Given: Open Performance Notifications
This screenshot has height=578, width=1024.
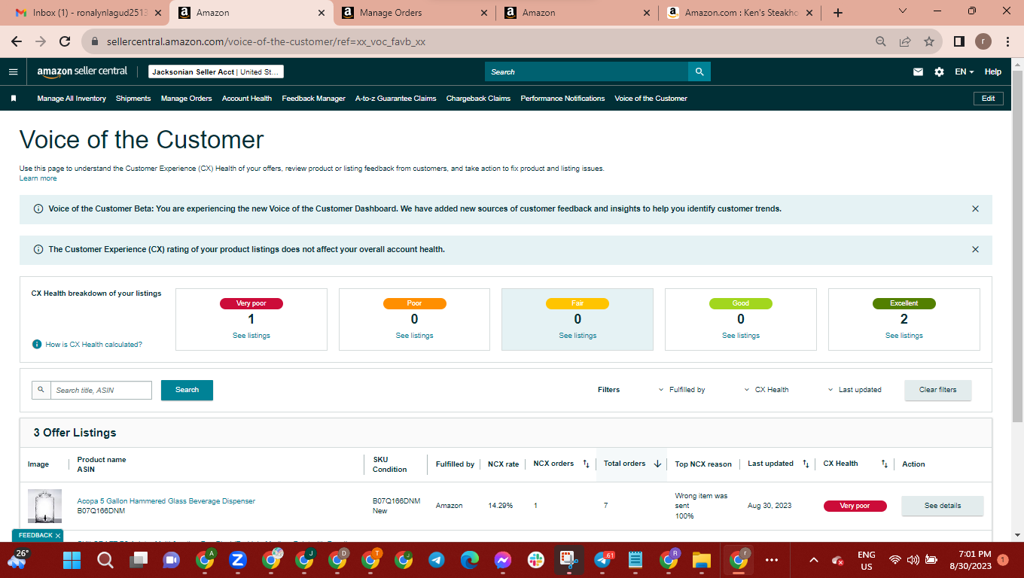Looking at the screenshot, I should 562,99.
